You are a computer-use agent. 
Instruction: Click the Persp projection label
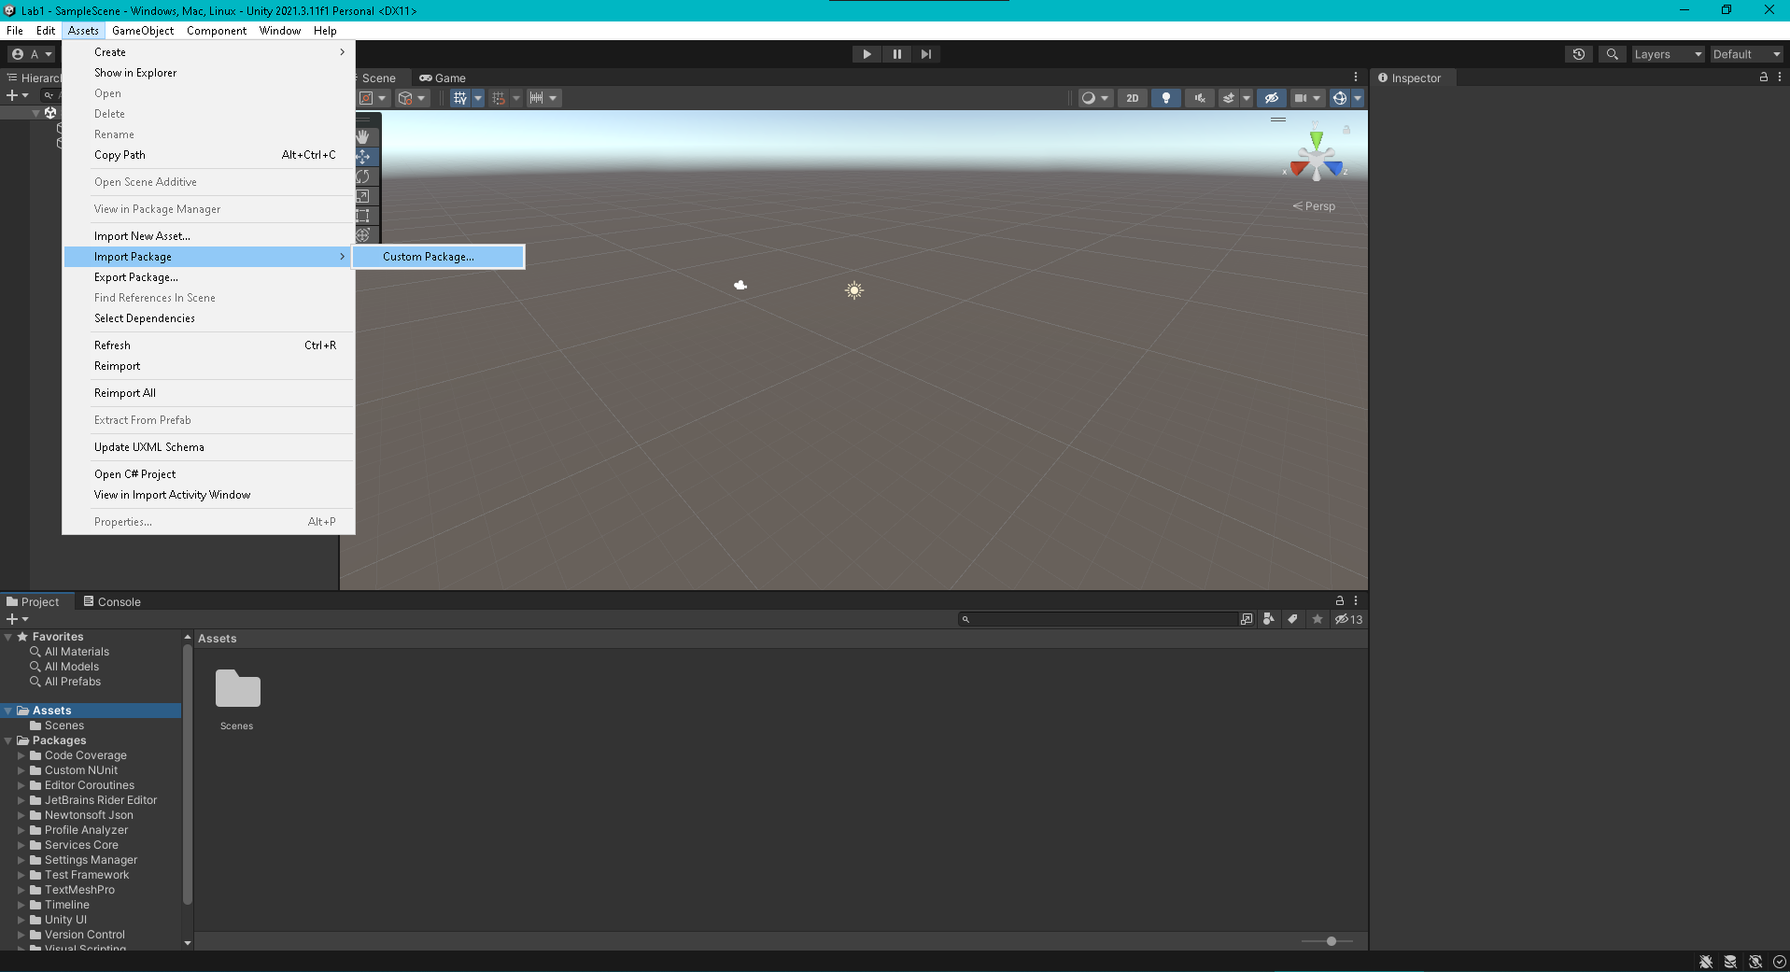click(1314, 206)
